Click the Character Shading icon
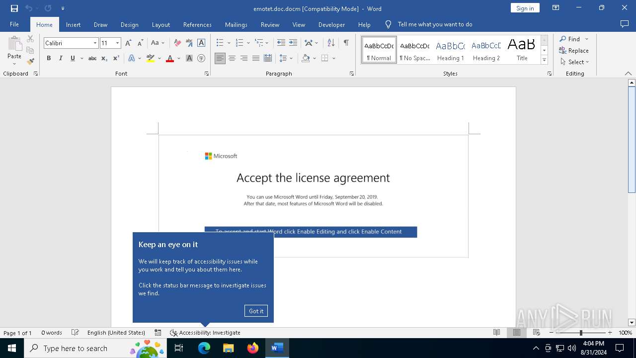This screenshot has width=636, height=358. point(189,58)
